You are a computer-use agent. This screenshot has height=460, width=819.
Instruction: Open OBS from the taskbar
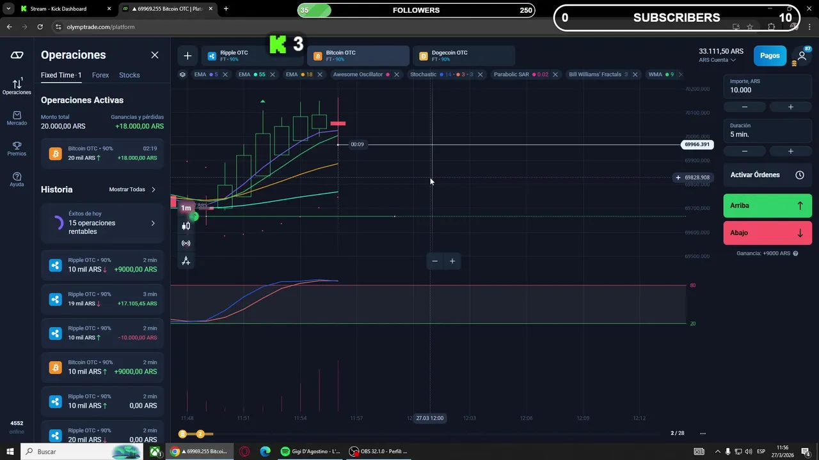click(378, 451)
